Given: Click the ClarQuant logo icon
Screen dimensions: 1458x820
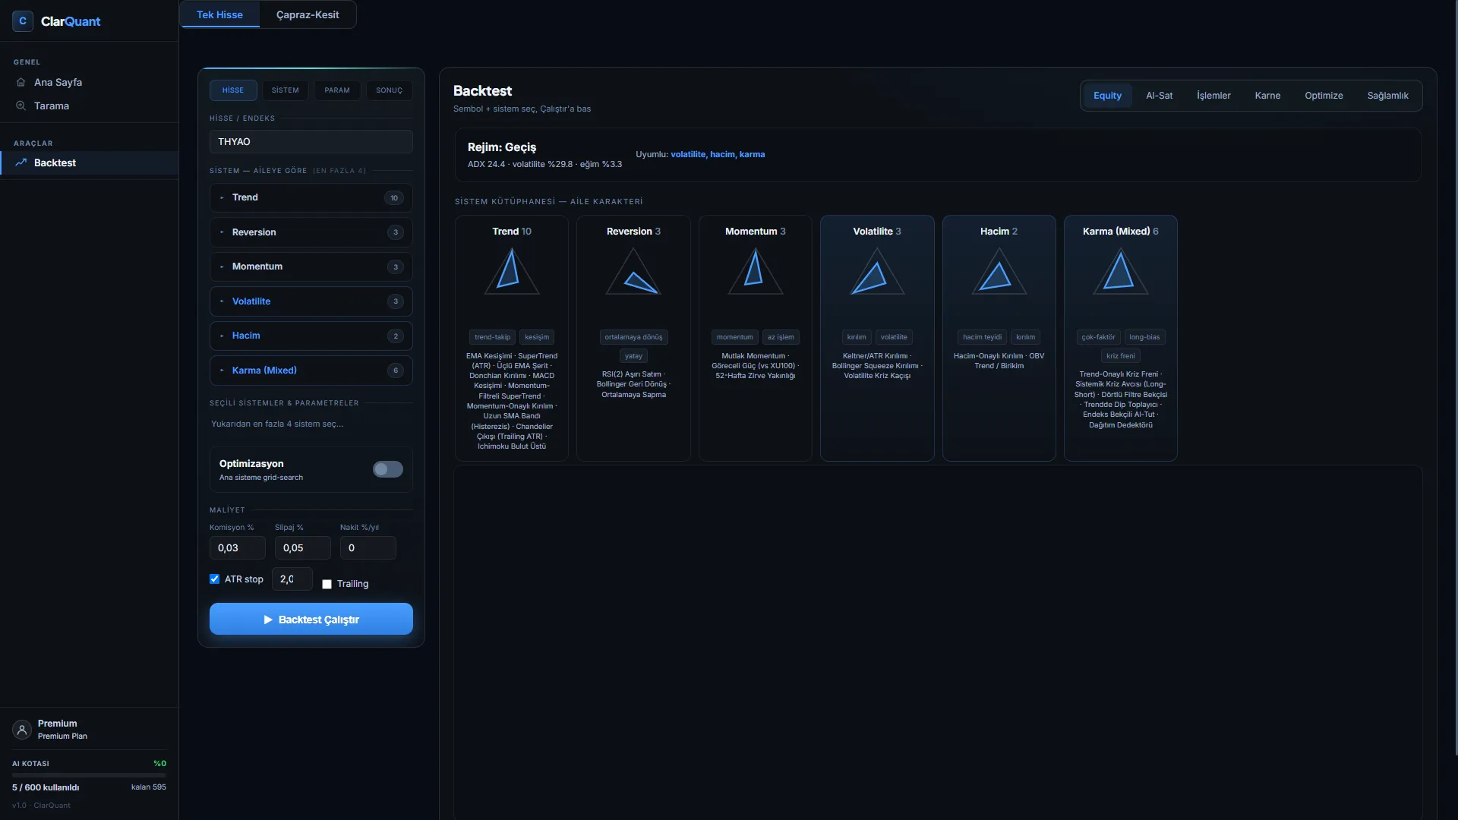Looking at the screenshot, I should (x=23, y=21).
